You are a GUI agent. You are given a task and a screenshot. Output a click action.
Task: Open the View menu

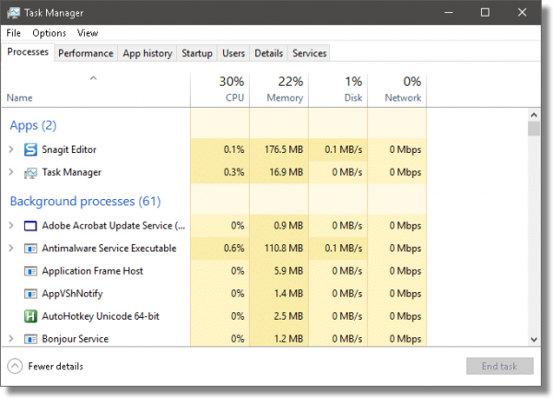[x=88, y=33]
